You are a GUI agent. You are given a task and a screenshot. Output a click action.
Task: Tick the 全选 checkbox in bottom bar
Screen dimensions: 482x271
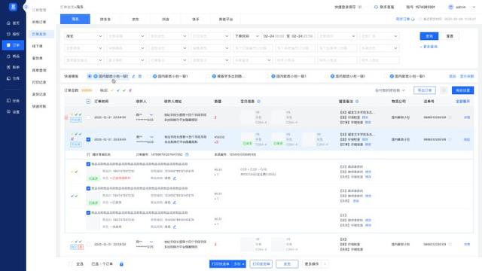(70, 264)
